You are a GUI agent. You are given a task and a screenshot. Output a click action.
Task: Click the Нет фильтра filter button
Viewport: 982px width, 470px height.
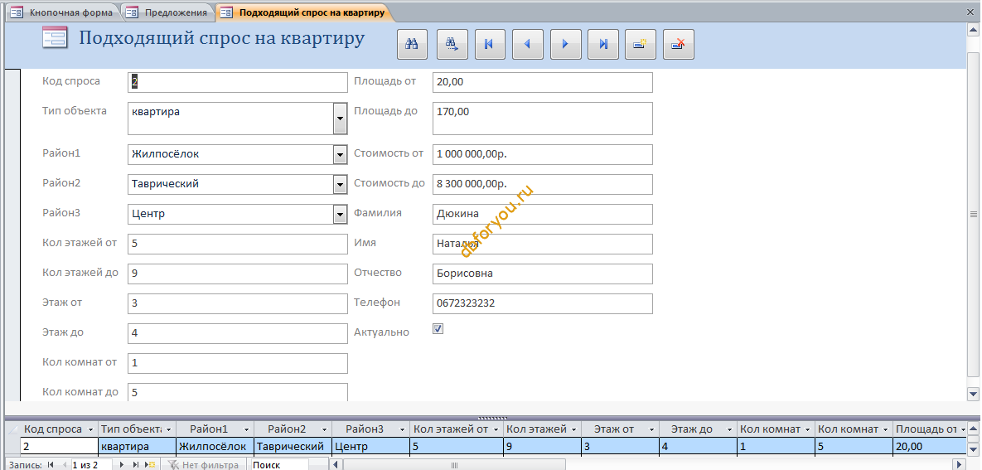204,465
